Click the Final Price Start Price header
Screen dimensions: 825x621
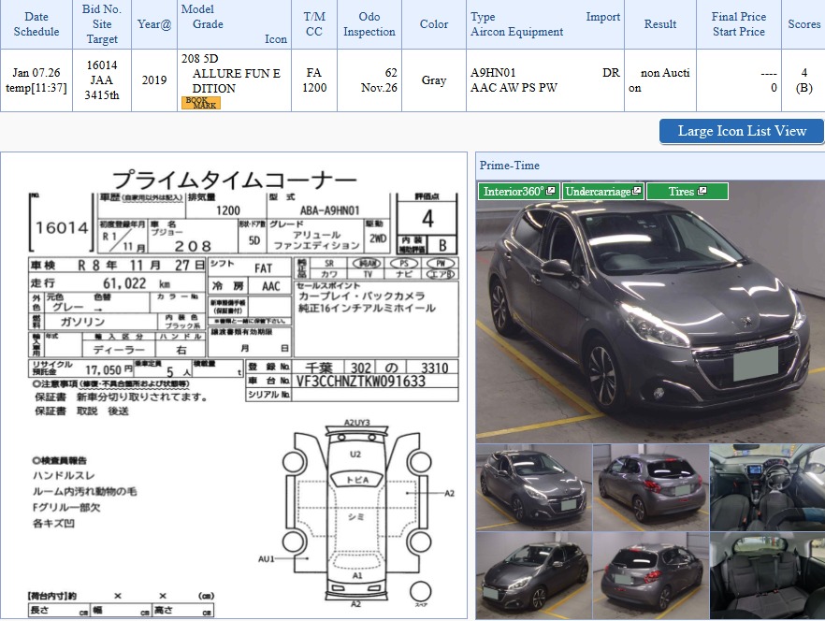[x=739, y=24]
